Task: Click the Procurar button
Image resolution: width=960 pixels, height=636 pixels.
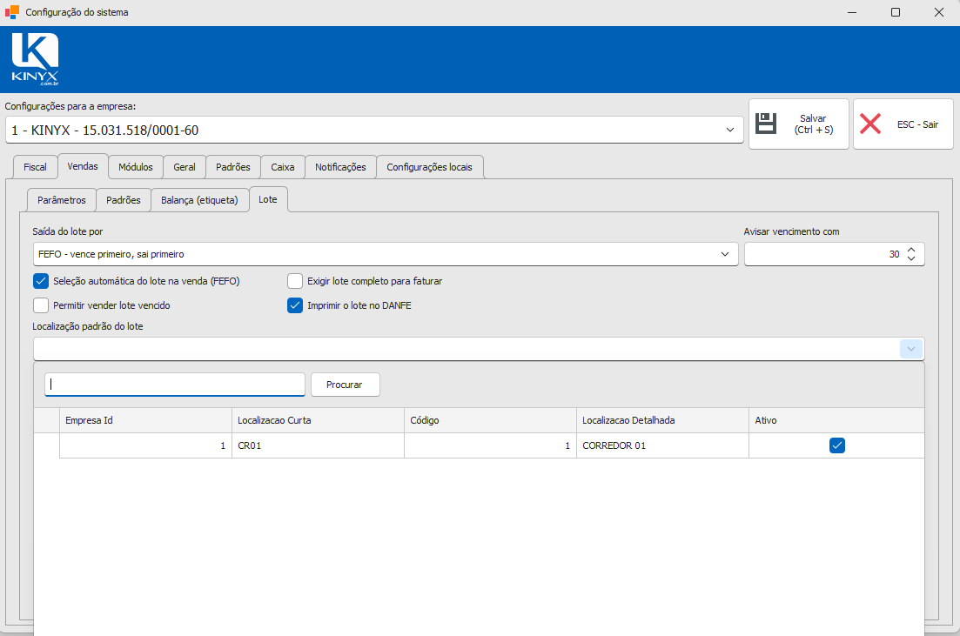Action: pos(345,385)
